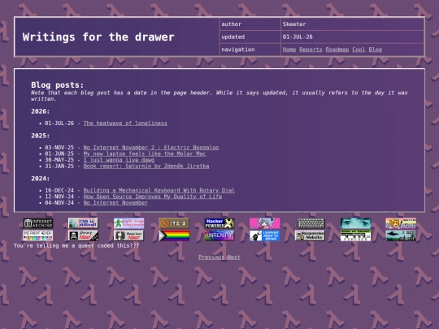The height and width of the screenshot is (329, 439).
Task: Click the Half-Life lambda 'its a' badge
Action: click(x=174, y=223)
